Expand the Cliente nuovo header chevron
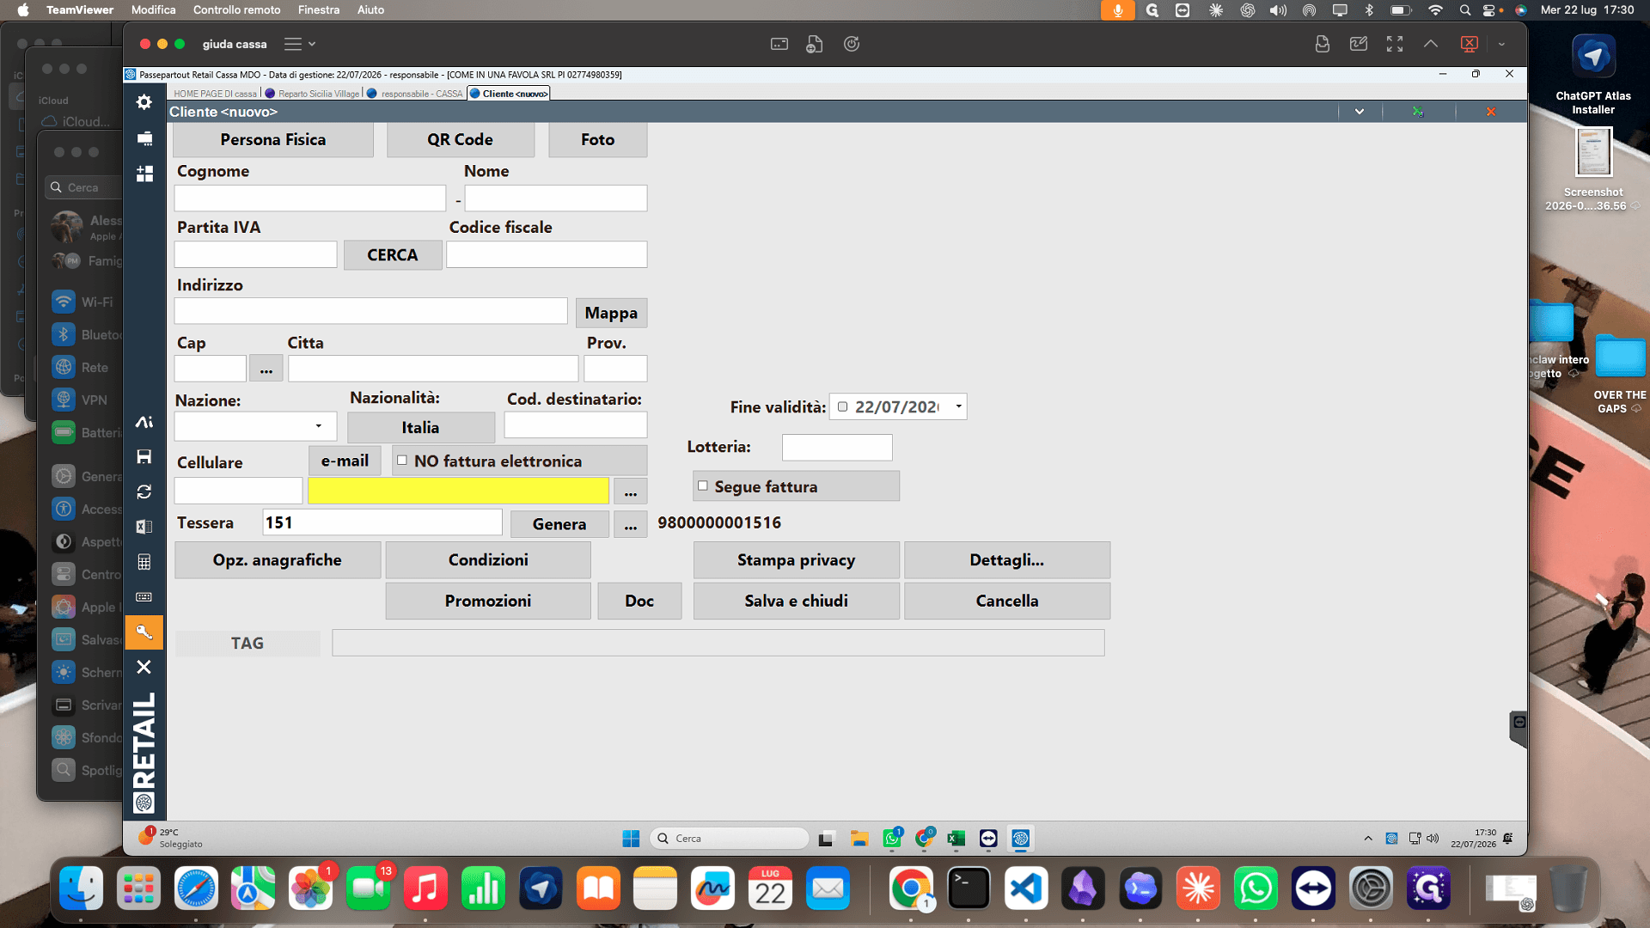1650x928 pixels. coord(1360,112)
